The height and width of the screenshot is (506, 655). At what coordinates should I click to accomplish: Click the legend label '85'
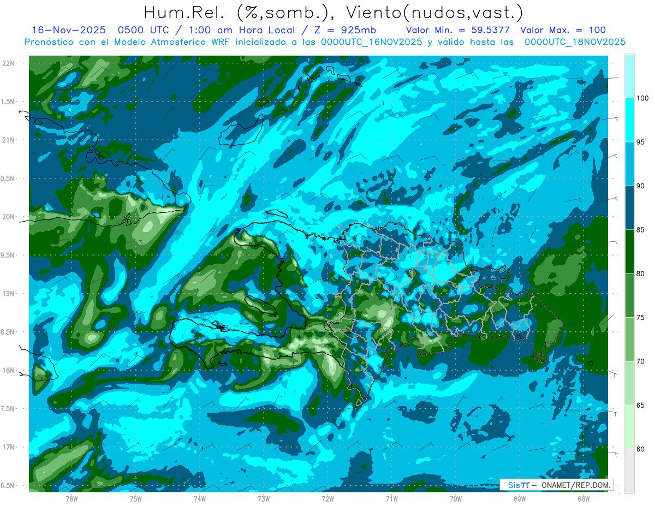(641, 230)
